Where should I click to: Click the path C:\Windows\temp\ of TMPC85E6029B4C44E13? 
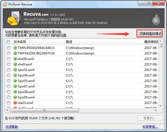point(80,48)
